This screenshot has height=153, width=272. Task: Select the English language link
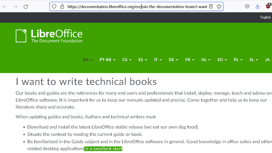[x=265, y=17]
